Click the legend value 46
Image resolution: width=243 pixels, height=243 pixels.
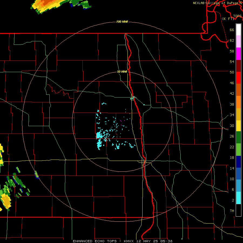point(232,83)
